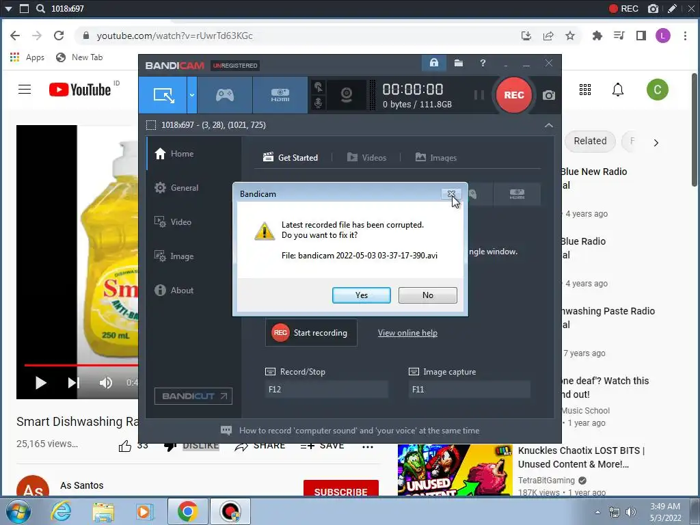Click No in the Bandicam dialog

[x=428, y=295]
